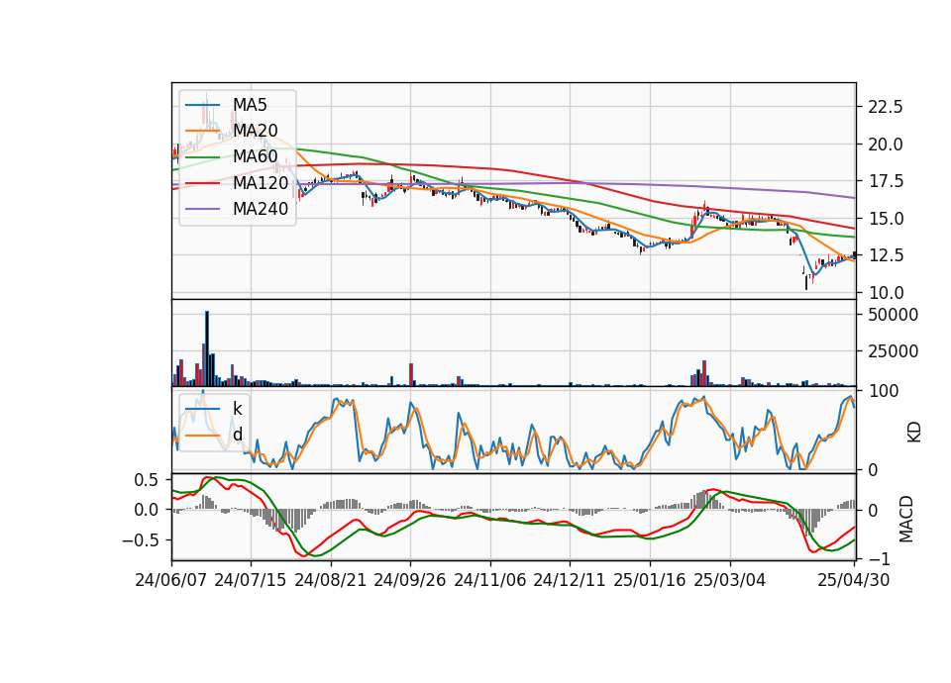The width and height of the screenshot is (951, 683).
Task: Click the 17.5 price axis label
Action: [x=886, y=182]
